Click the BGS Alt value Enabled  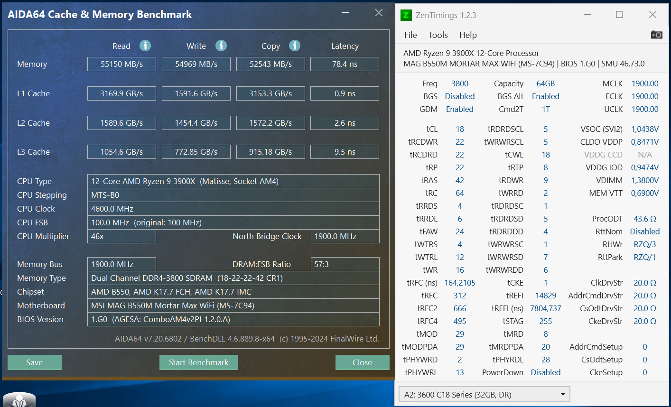click(546, 96)
